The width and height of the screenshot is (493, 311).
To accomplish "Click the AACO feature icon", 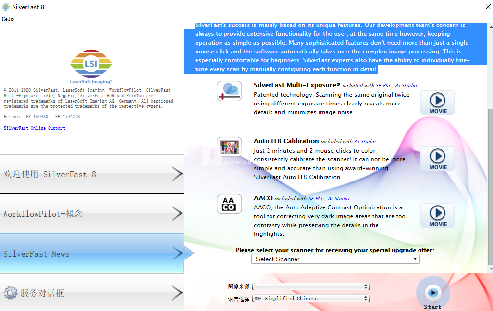I will tap(229, 204).
